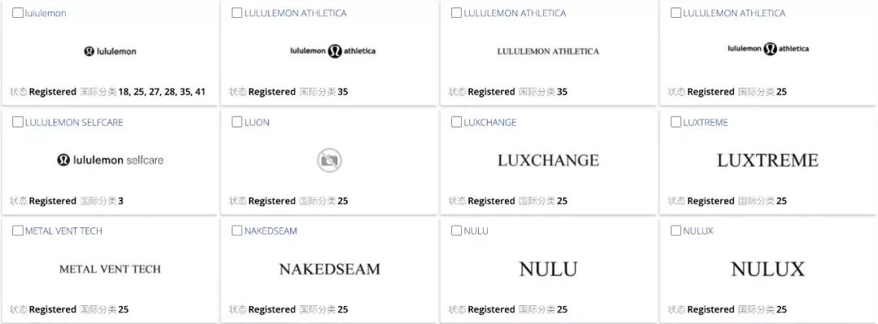Select the NAKEDSEAM checkbox
Viewport: 878px width, 324px height.
pos(237,231)
